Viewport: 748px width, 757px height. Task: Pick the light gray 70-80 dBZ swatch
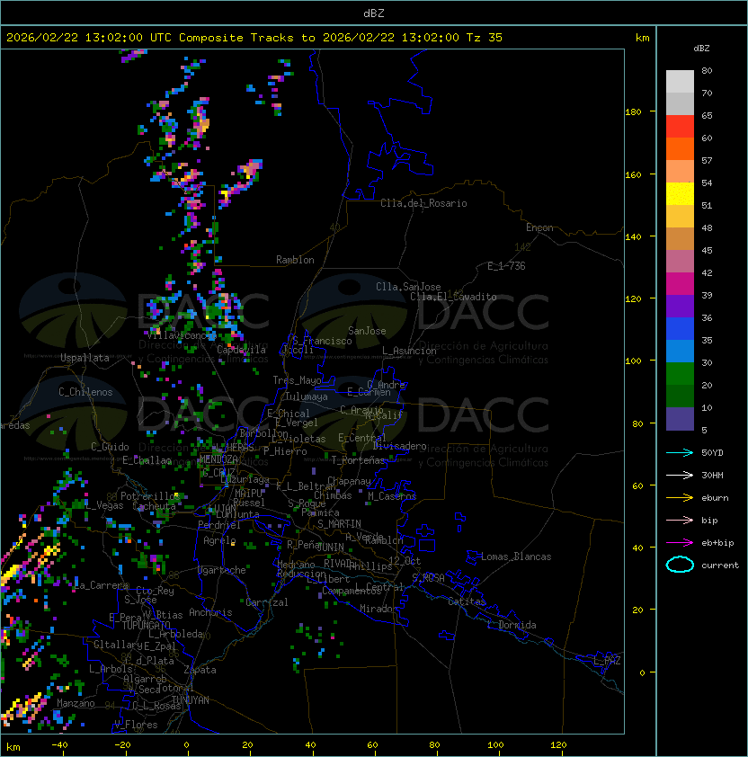pos(680,82)
